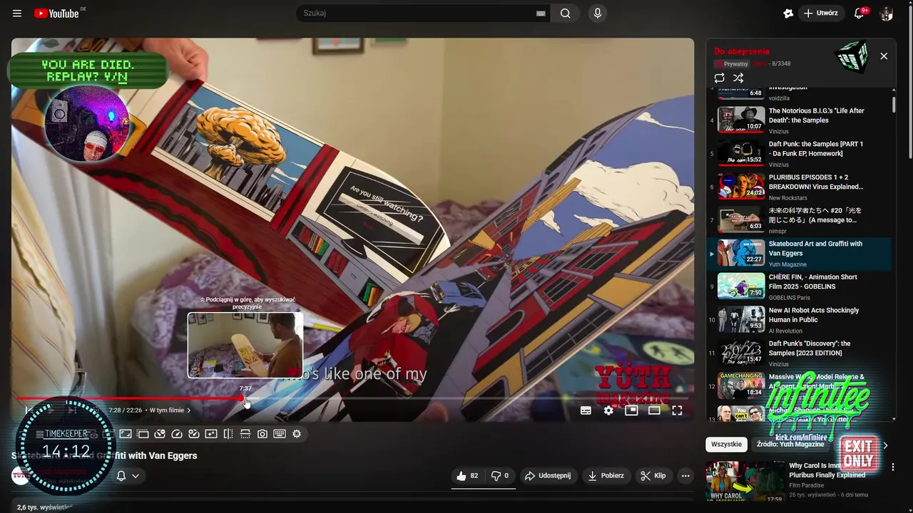Open player settings gear
Image resolution: width=913 pixels, height=513 pixels.
pos(608,410)
